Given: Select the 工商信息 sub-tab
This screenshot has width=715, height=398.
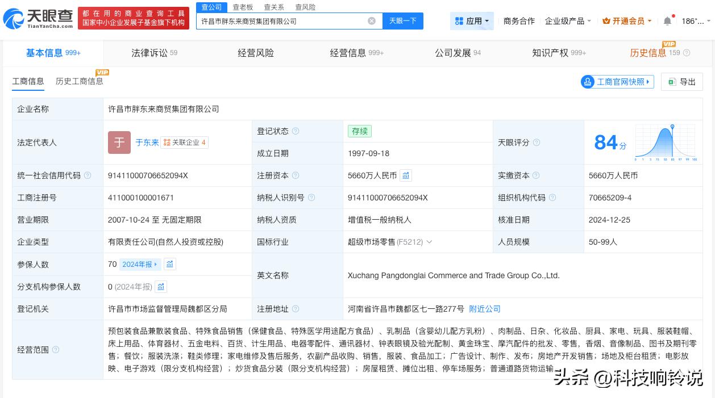Looking at the screenshot, I should pyautogui.click(x=28, y=81).
